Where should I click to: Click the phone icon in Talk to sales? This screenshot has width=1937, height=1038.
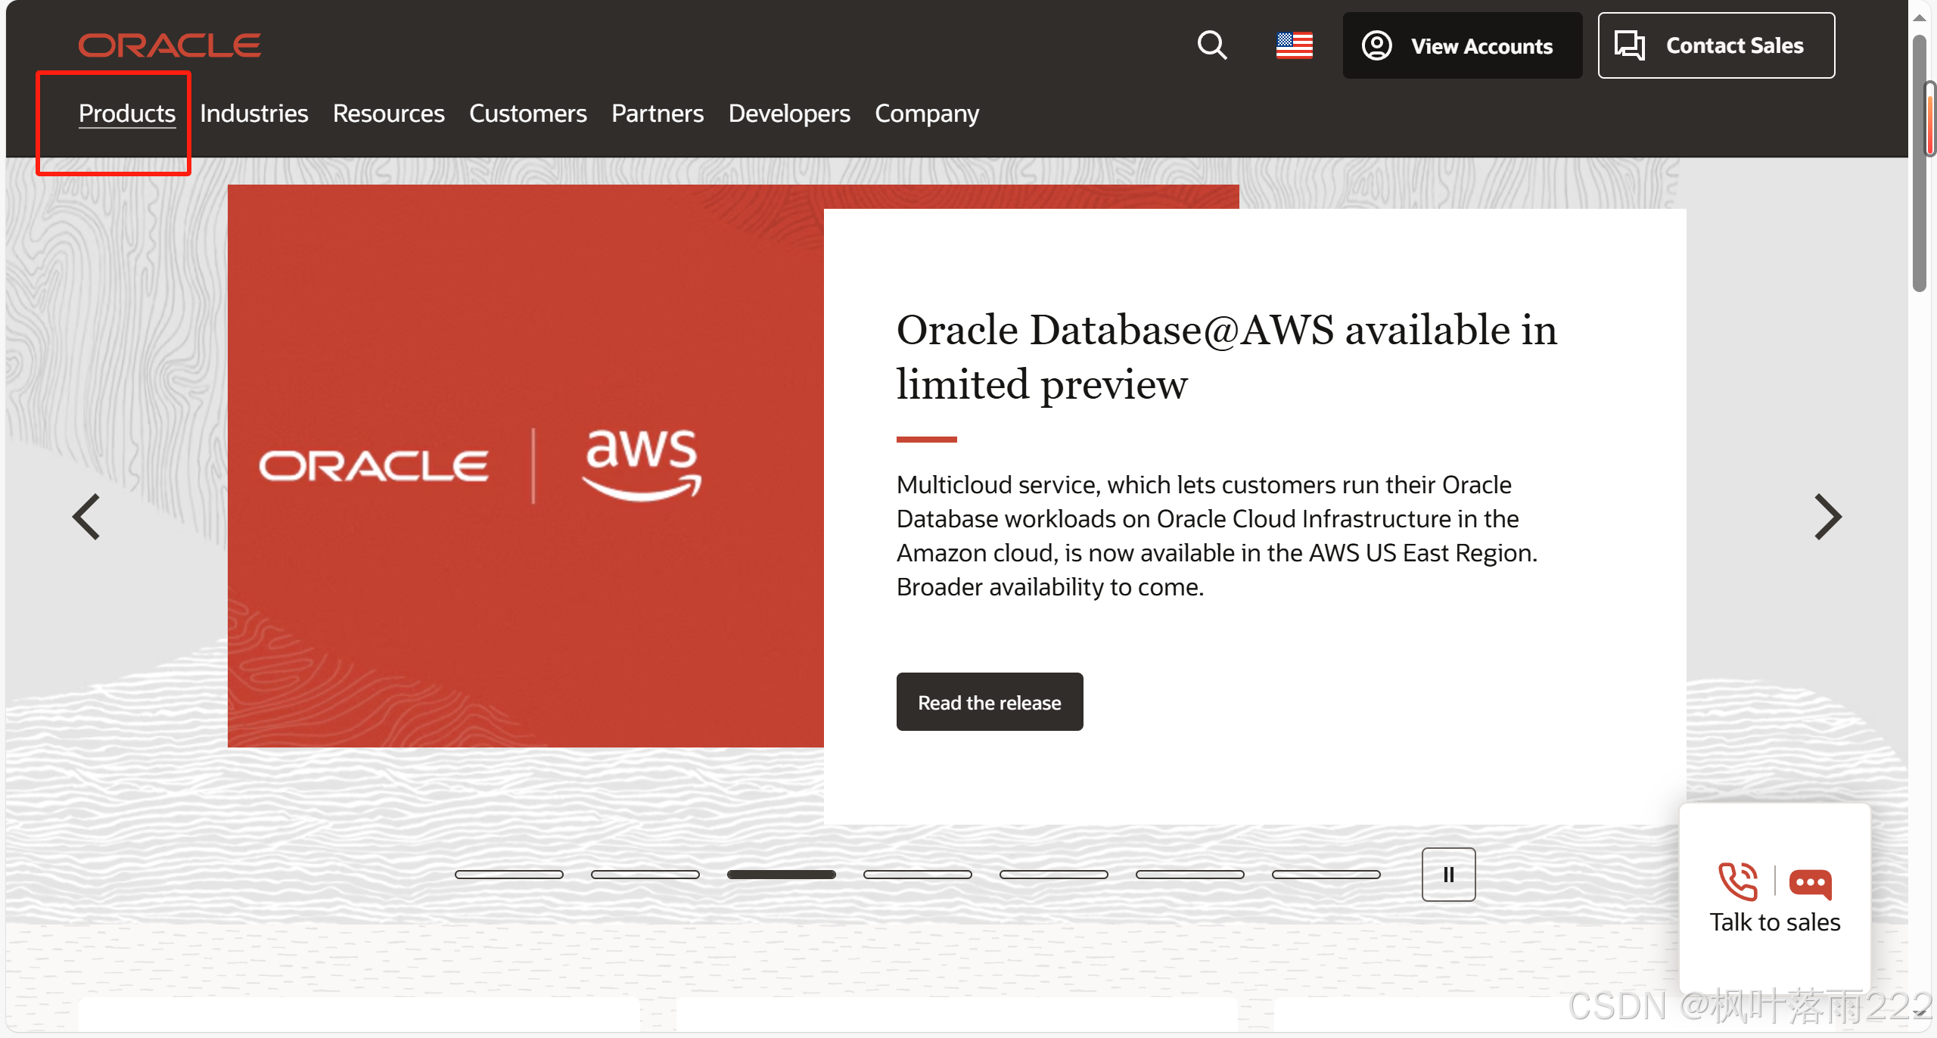(x=1738, y=881)
